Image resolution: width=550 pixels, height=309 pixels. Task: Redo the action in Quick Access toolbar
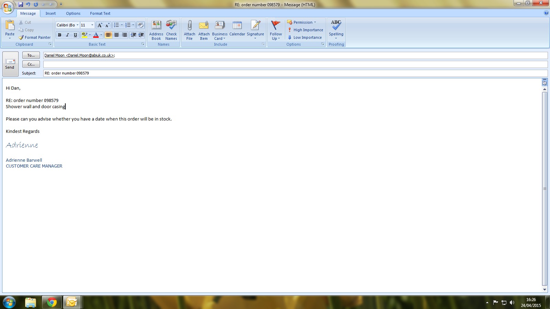36,4
